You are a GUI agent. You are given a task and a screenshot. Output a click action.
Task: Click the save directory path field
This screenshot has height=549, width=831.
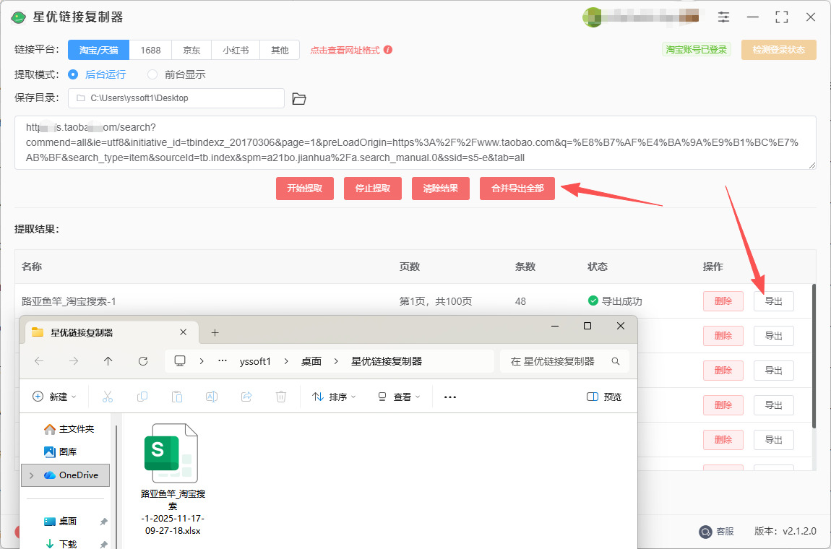tap(176, 98)
